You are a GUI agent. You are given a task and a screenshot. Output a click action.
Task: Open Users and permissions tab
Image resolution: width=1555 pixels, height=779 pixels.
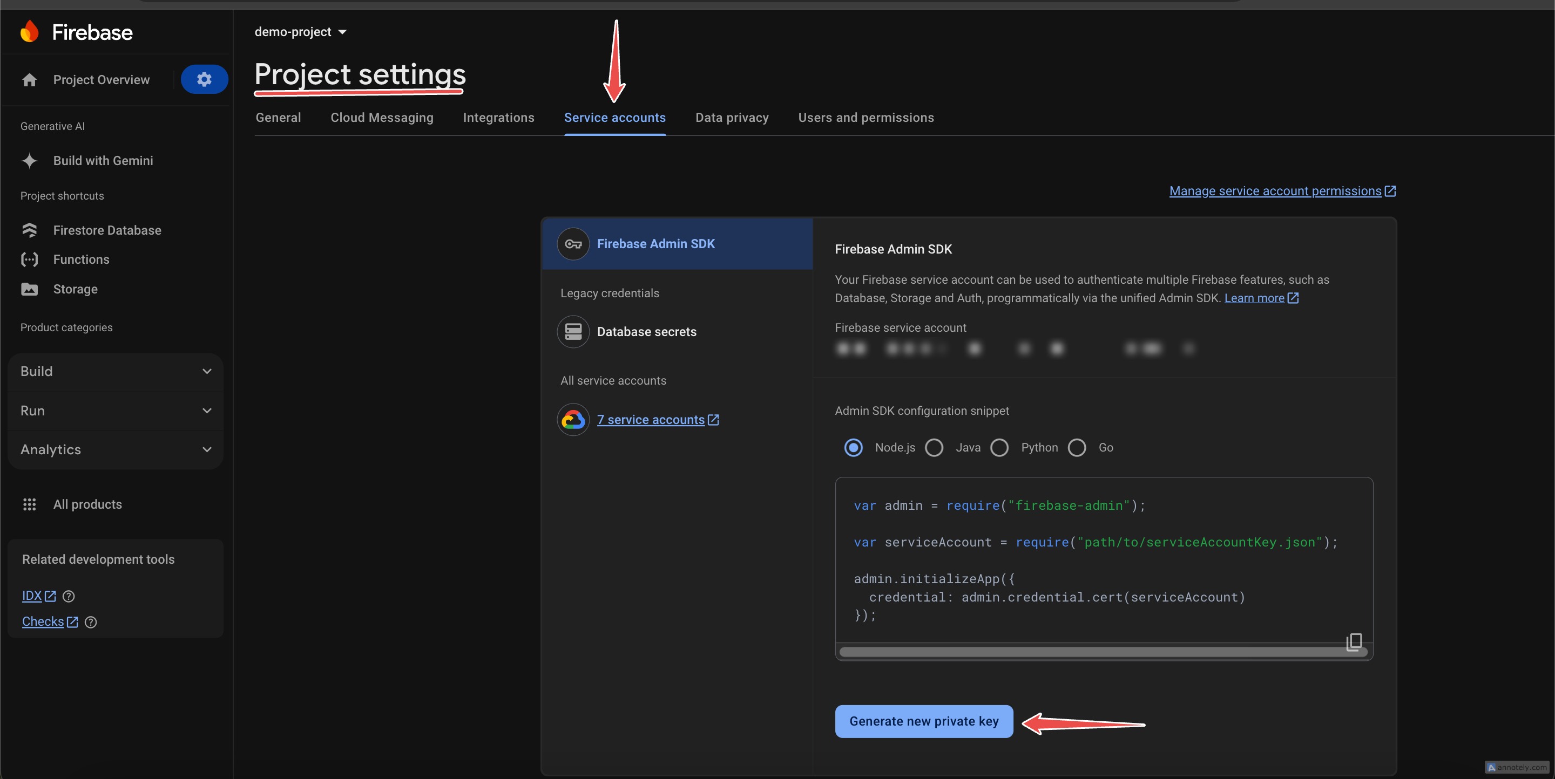866,118
